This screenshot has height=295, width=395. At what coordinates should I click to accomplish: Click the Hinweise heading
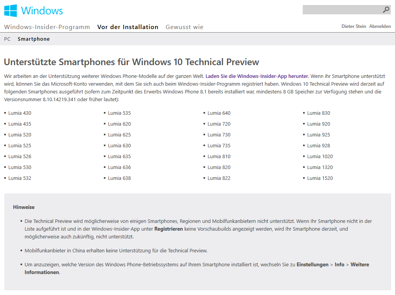[24, 207]
